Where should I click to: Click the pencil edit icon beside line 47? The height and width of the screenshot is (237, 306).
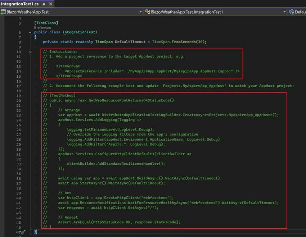tap(23, 232)
